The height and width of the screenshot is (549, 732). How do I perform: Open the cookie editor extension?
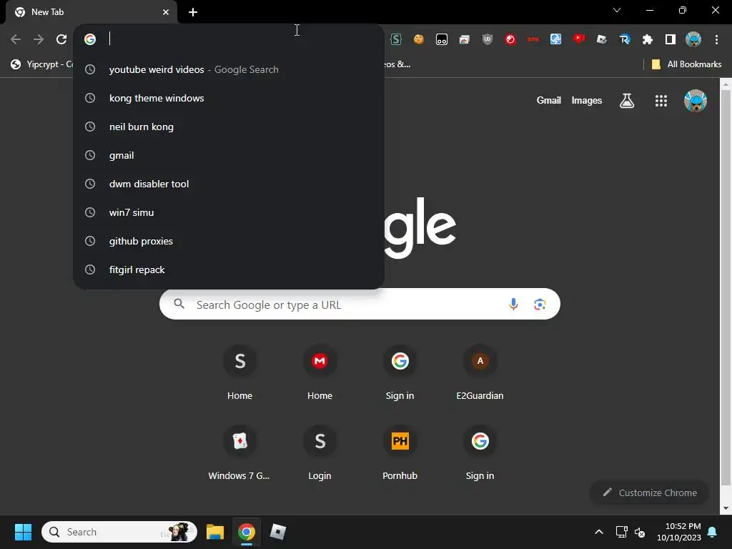(419, 39)
